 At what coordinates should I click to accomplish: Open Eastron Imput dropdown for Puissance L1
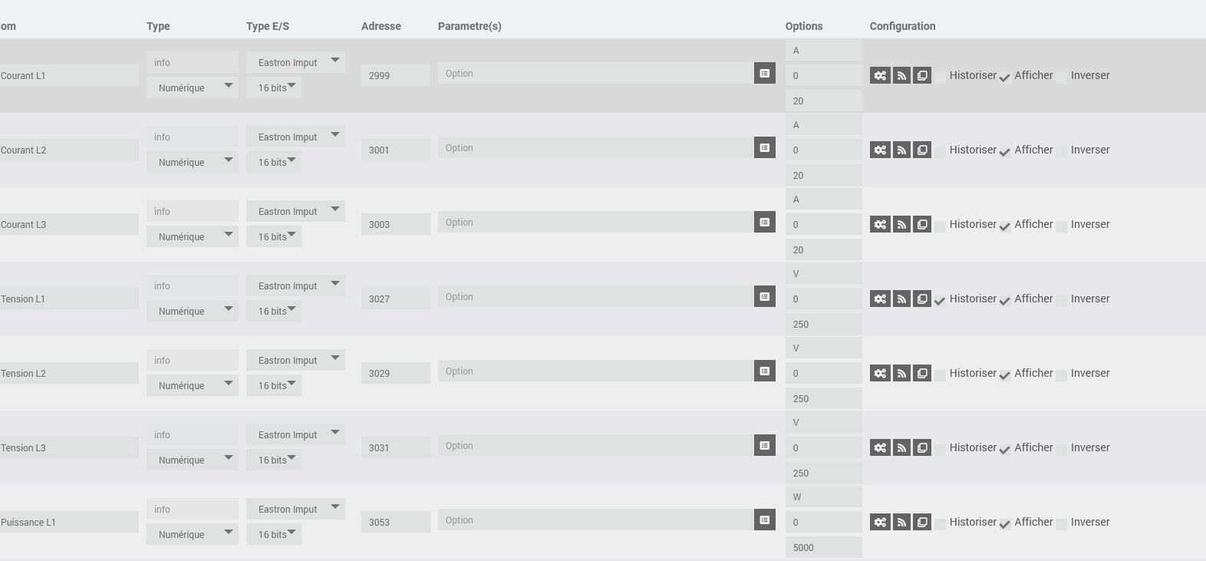point(295,509)
